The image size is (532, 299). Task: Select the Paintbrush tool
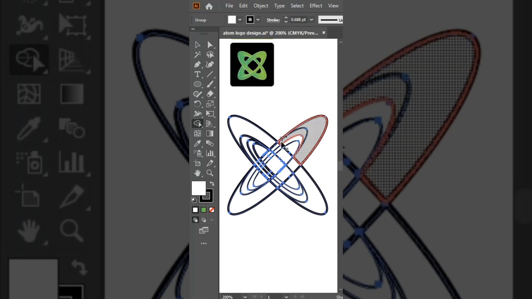210,84
